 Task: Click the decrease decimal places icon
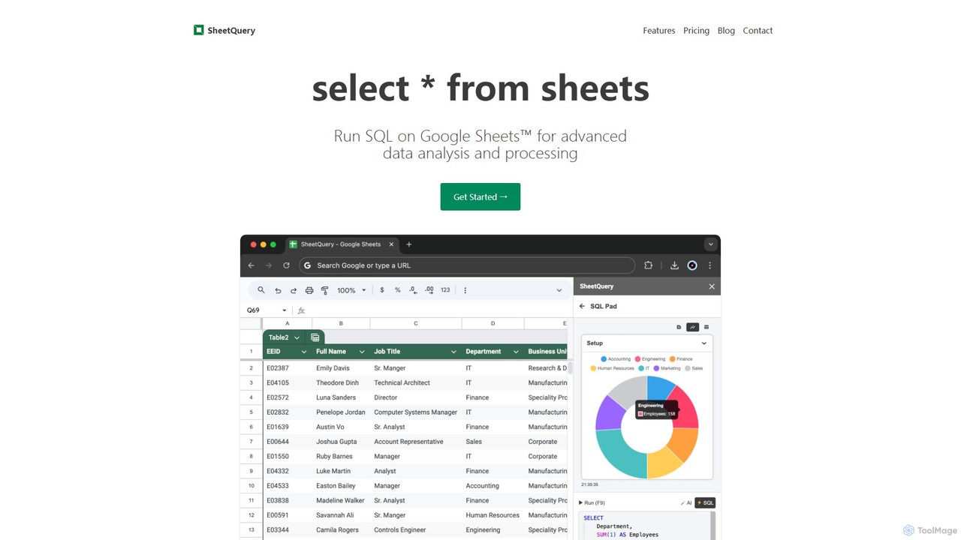[414, 290]
